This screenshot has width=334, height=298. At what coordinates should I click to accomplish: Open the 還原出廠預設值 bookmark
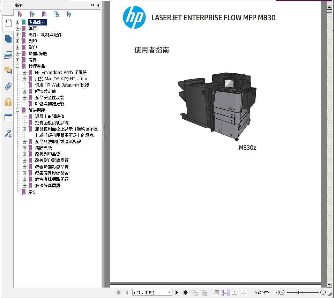pos(50,117)
